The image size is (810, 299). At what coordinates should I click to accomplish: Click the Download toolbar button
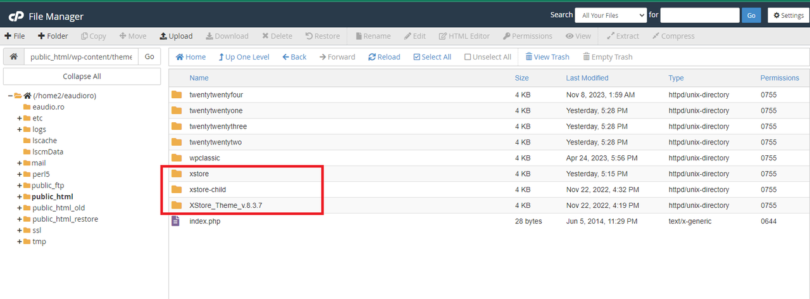click(227, 36)
